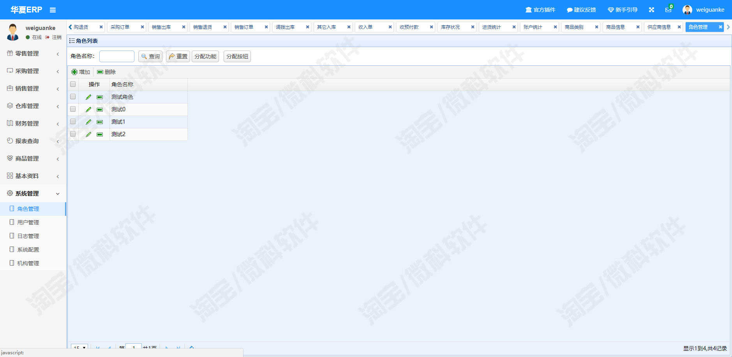This screenshot has height=357, width=732.
Task: Expand the 仓库管理 menu
Action: [x=33, y=106]
